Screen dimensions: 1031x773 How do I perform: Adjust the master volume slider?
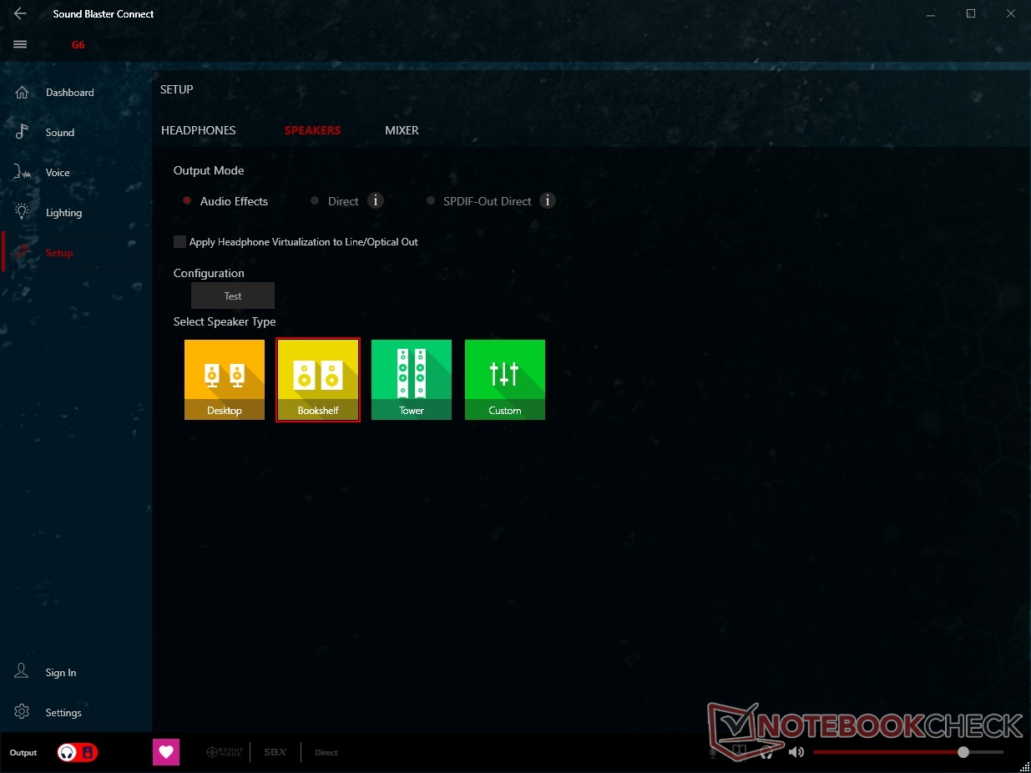coord(908,752)
